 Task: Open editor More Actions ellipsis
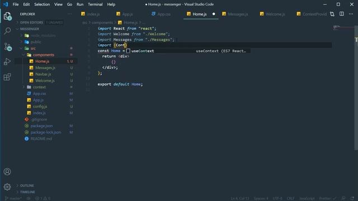351,14
